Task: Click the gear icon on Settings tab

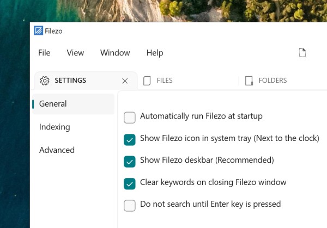Action: (x=45, y=81)
